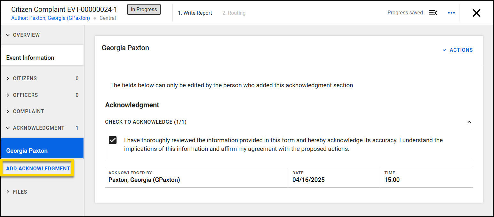The image size is (494, 217).
Task: Uncheck the acknowledgment confirmation checkbox
Action: [113, 140]
